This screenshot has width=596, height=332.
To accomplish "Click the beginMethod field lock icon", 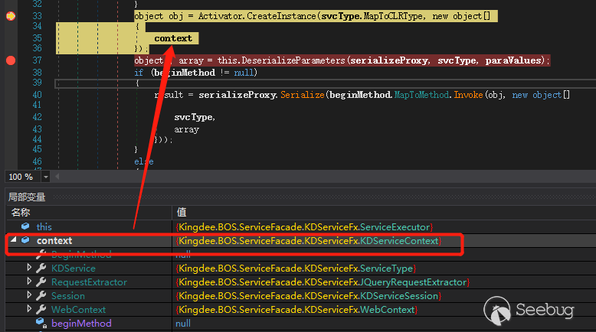I will [41, 323].
